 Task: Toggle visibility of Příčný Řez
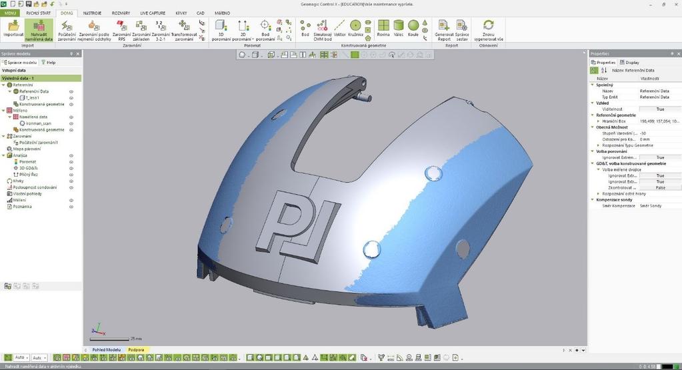click(x=71, y=175)
